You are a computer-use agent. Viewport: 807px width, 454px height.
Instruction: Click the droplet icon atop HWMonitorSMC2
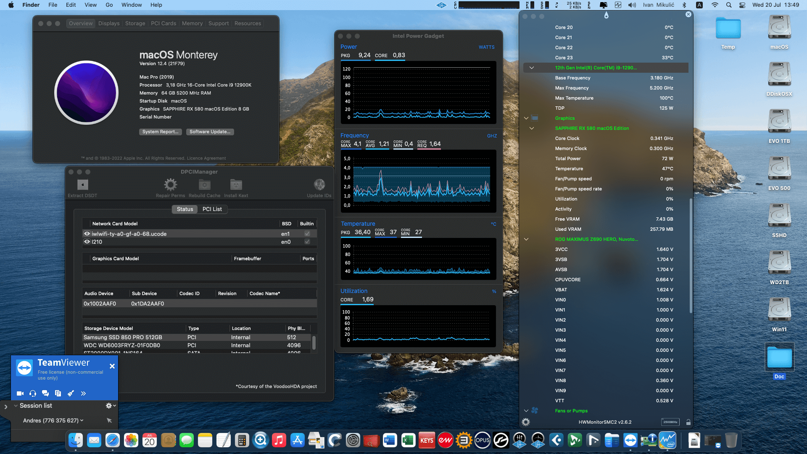[606, 16]
